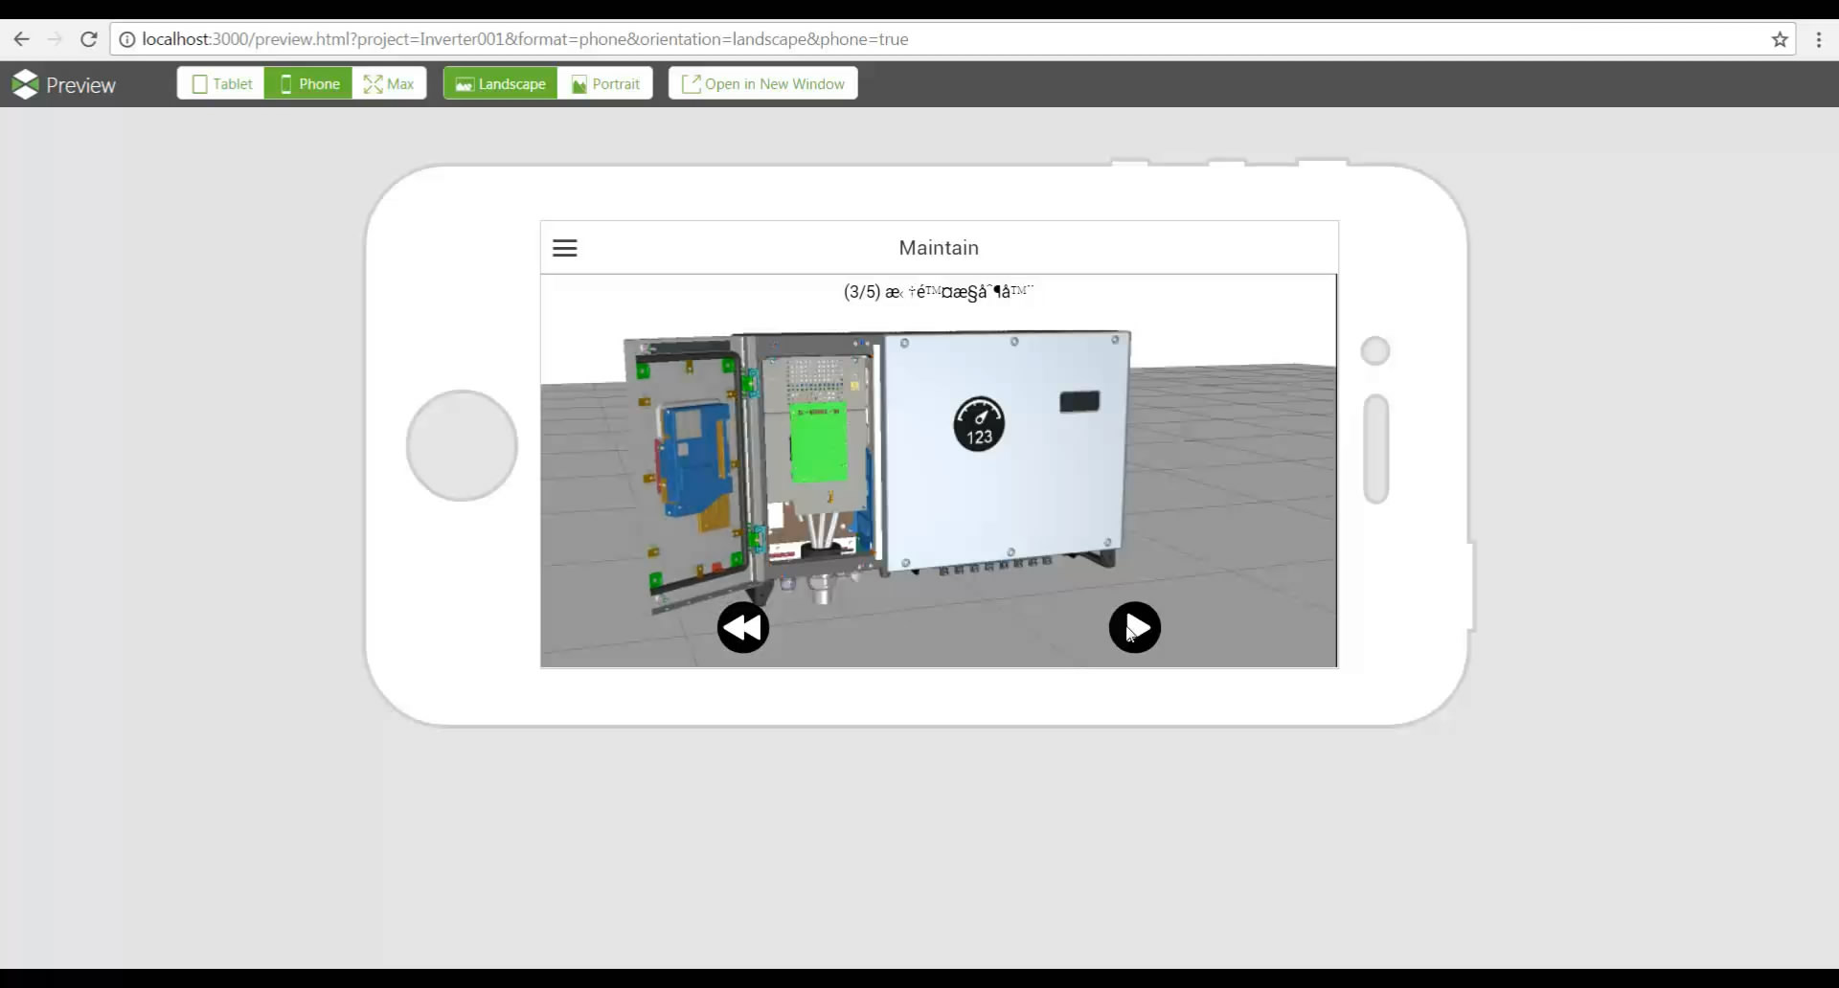Click the green highlighted board in the model
Image resolution: width=1839 pixels, height=988 pixels.
click(818, 443)
